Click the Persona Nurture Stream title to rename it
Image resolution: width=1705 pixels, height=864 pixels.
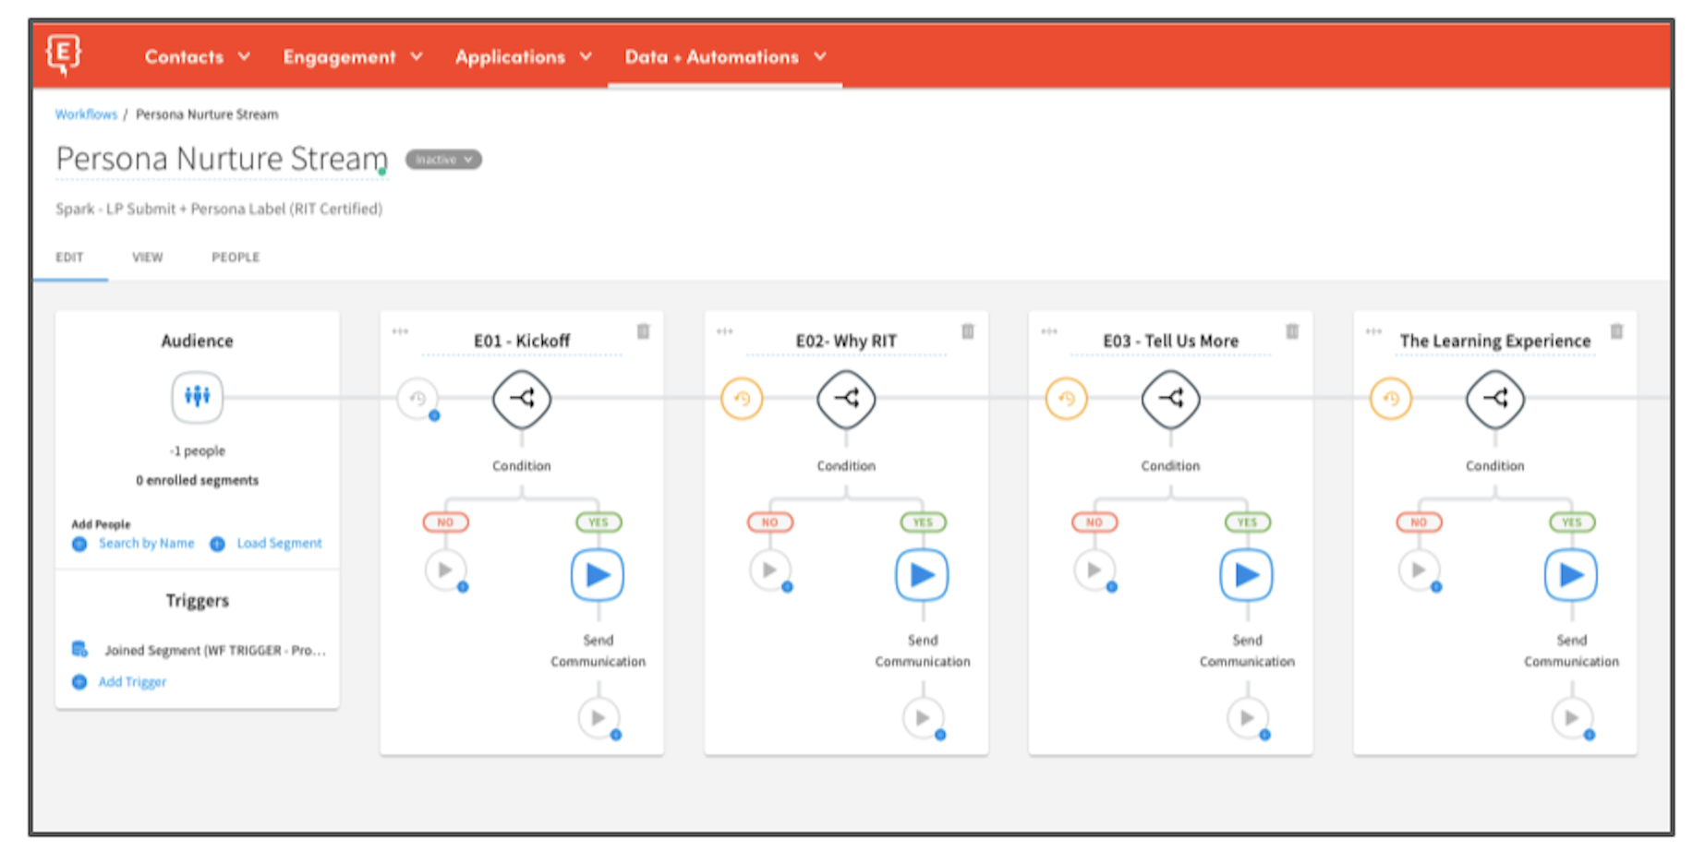pyautogui.click(x=221, y=158)
